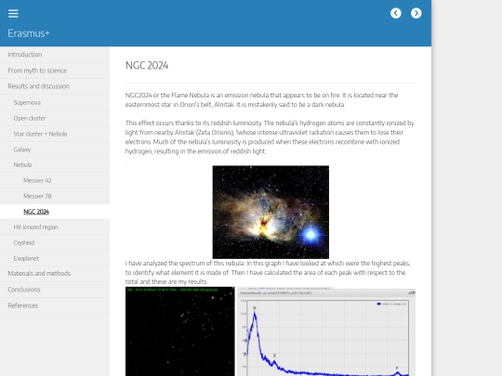Open the Open cluster page
This screenshot has height=376, width=502.
55,118
